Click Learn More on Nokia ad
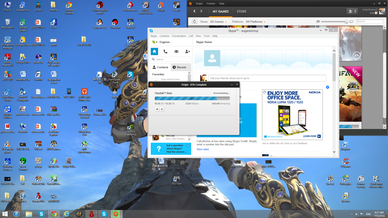The image size is (388, 218). (311, 136)
